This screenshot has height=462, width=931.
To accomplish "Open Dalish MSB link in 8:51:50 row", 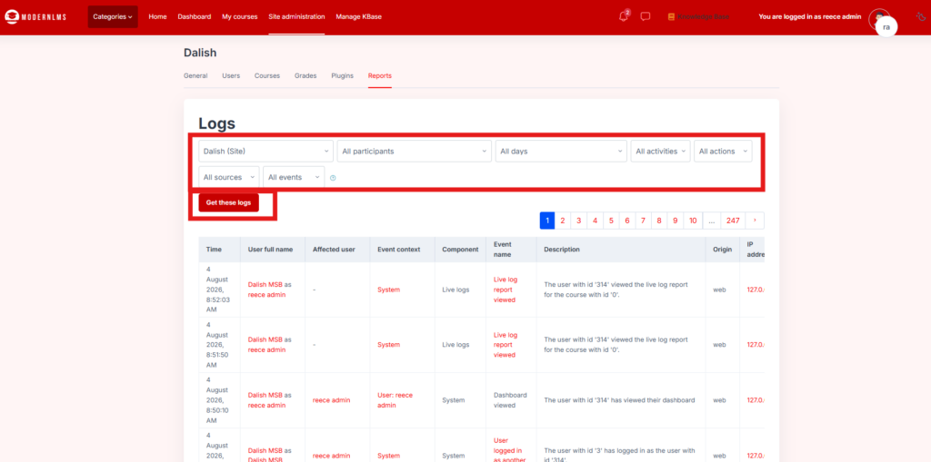I will [x=265, y=339].
